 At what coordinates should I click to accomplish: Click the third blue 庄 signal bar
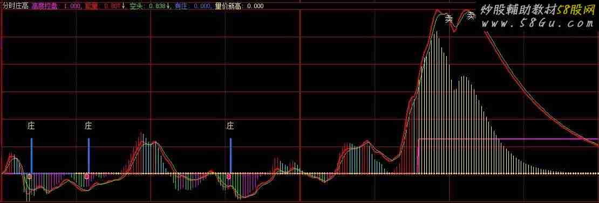[x=230, y=156]
